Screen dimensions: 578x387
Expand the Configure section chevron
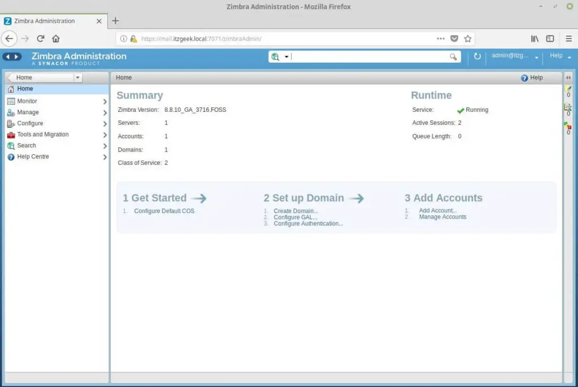point(104,124)
